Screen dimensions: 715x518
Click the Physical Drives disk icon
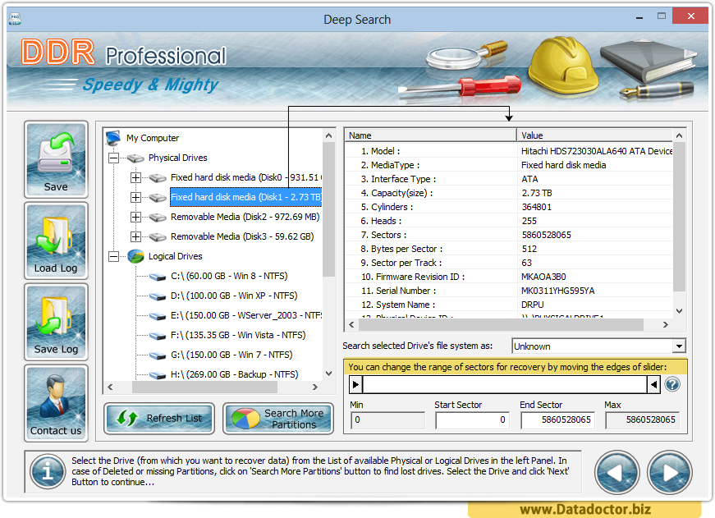(x=135, y=158)
